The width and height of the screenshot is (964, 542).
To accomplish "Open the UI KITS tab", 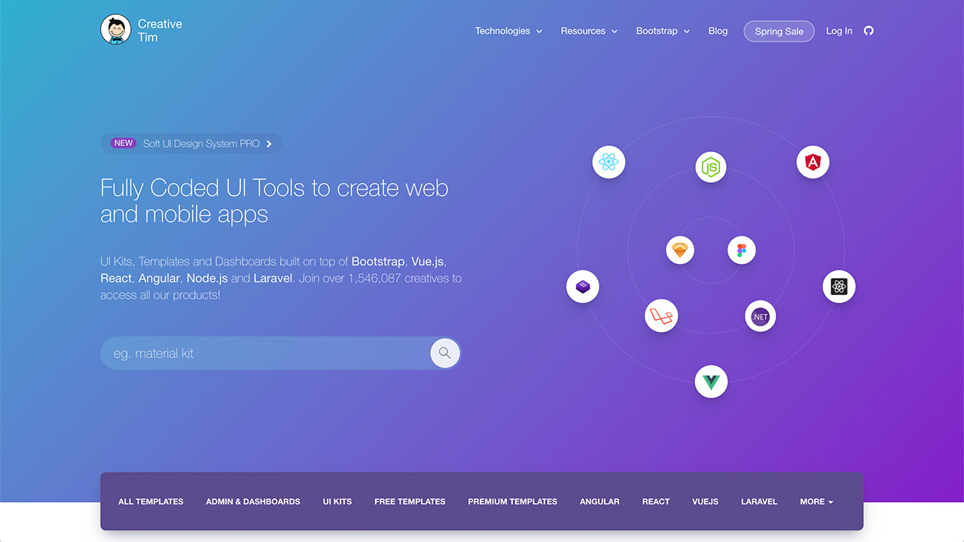I will [x=337, y=501].
